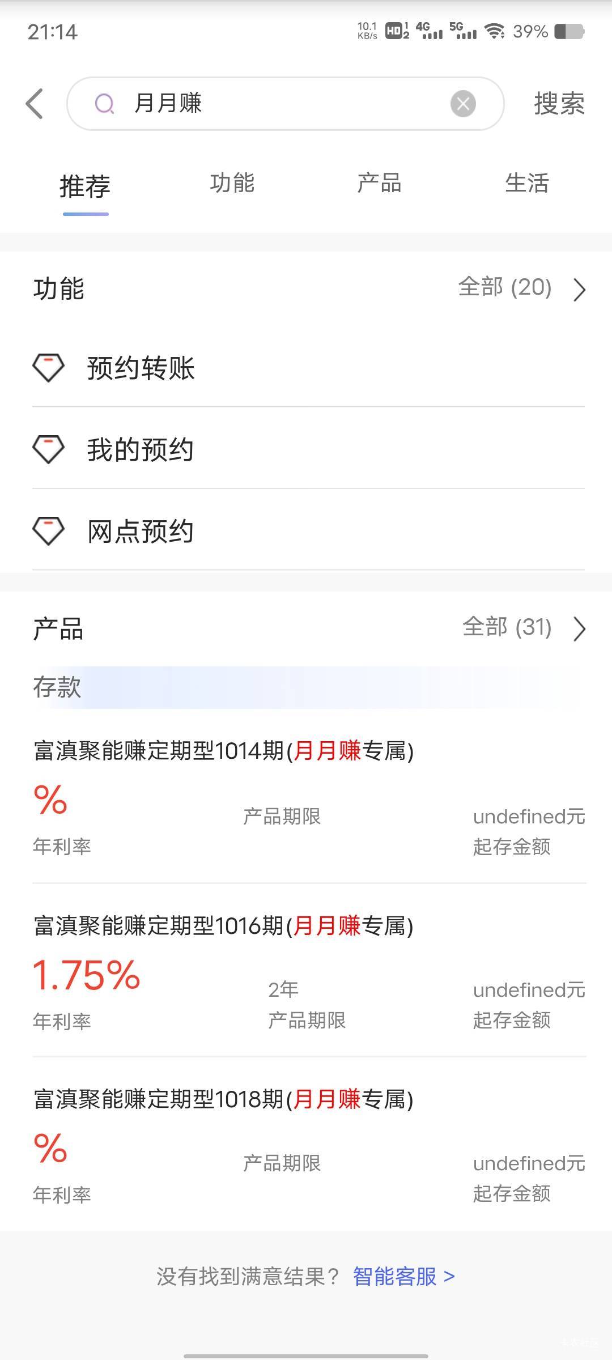Tap the 搜索 button

coord(559,104)
